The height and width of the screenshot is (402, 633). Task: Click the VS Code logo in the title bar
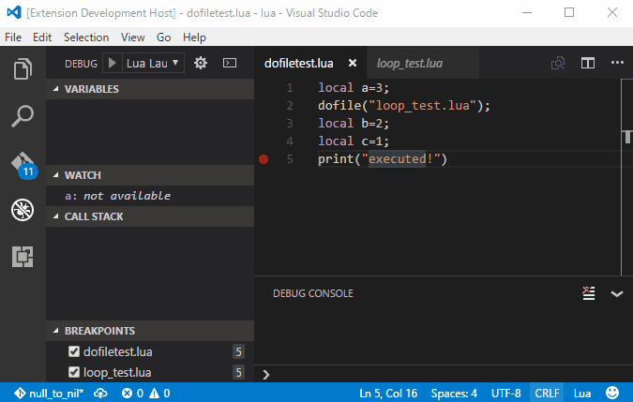pos(14,12)
